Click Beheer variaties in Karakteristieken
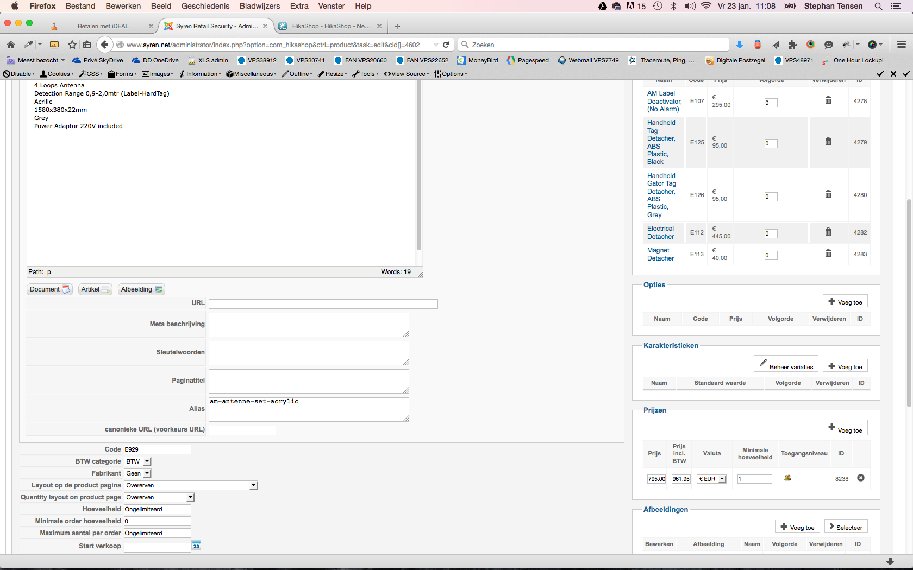Viewport: 913px width, 570px height. (786, 364)
